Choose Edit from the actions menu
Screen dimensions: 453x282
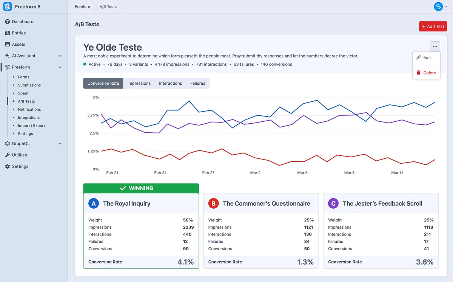[426, 57]
